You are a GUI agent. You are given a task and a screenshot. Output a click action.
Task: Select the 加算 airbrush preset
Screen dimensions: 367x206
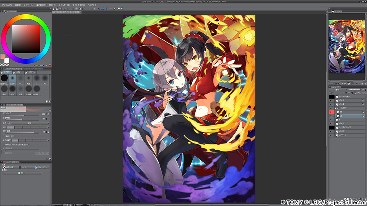[x=21, y=91]
